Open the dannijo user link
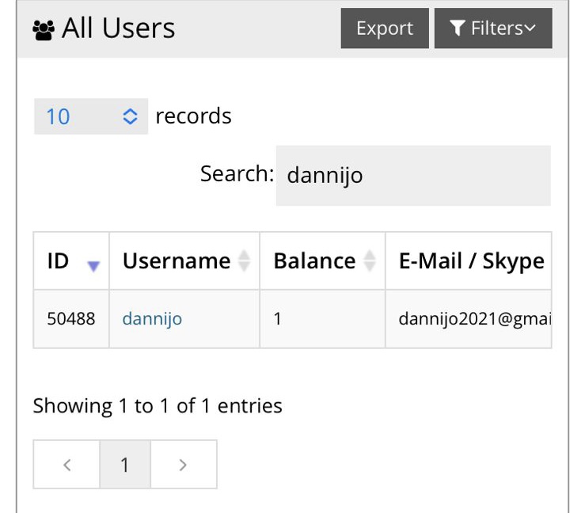 tap(152, 319)
